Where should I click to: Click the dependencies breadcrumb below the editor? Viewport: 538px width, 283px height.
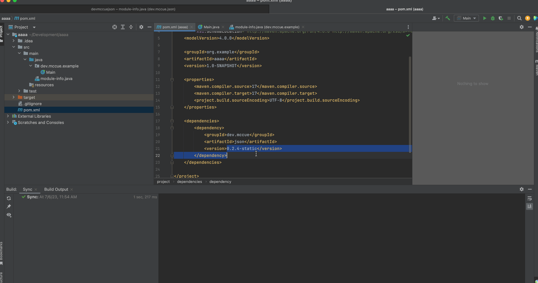click(189, 182)
